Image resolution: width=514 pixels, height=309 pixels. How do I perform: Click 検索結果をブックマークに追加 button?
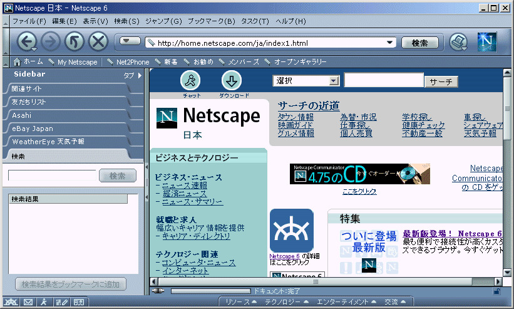(71, 284)
